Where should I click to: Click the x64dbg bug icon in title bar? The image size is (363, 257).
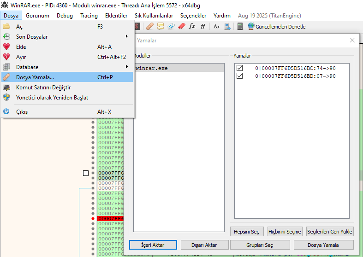point(5,5)
